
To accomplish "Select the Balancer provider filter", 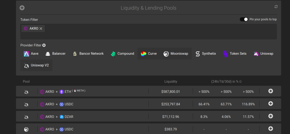I will tap(56, 54).
